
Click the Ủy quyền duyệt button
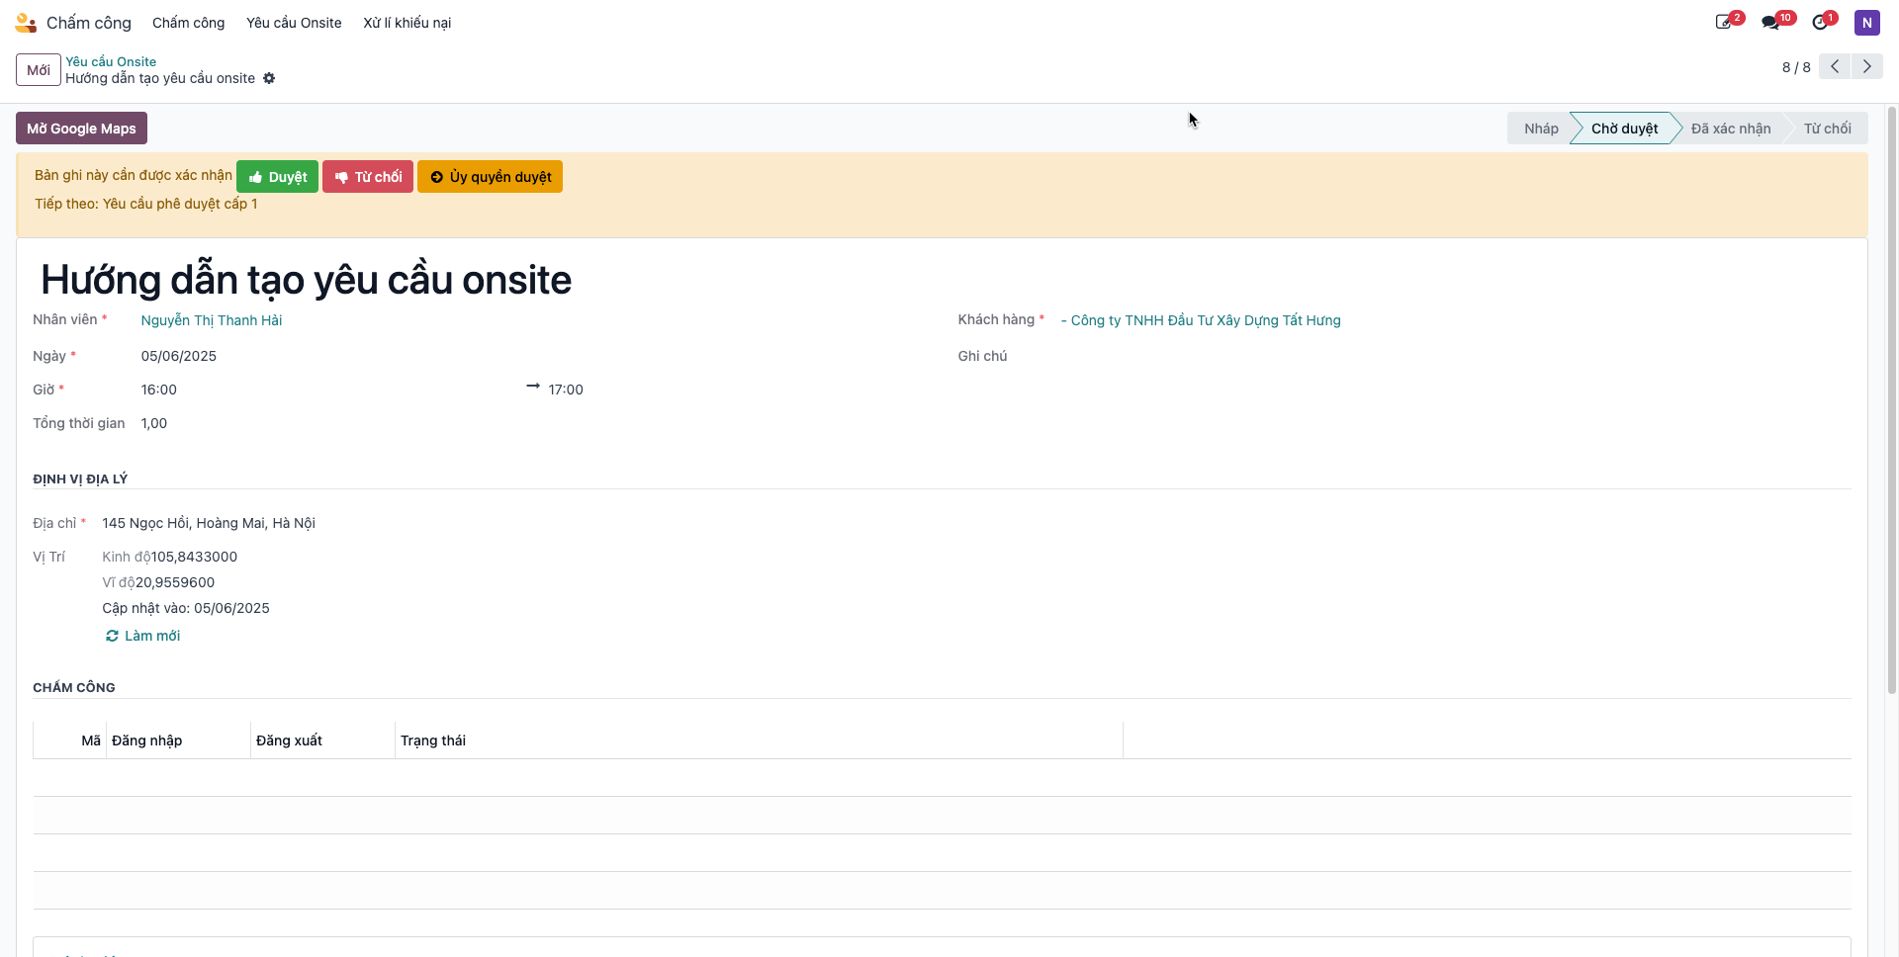point(490,177)
